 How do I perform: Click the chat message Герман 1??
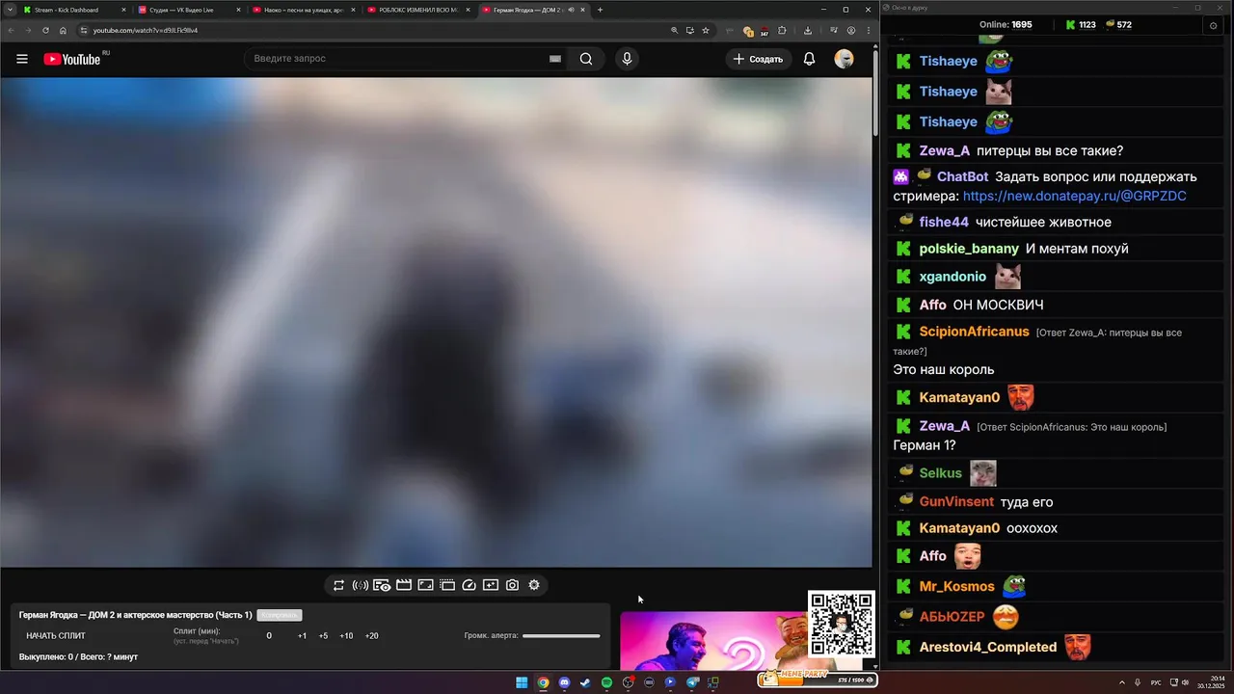[925, 445]
